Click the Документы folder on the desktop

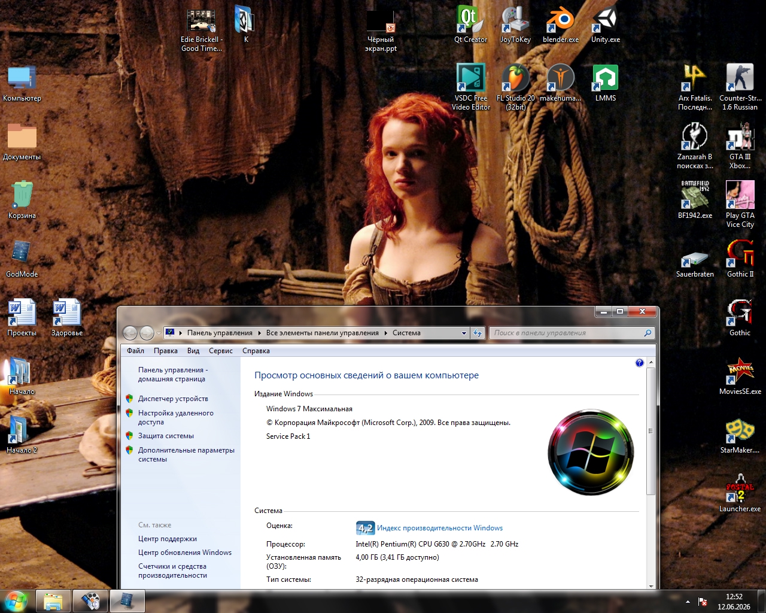tap(22, 141)
